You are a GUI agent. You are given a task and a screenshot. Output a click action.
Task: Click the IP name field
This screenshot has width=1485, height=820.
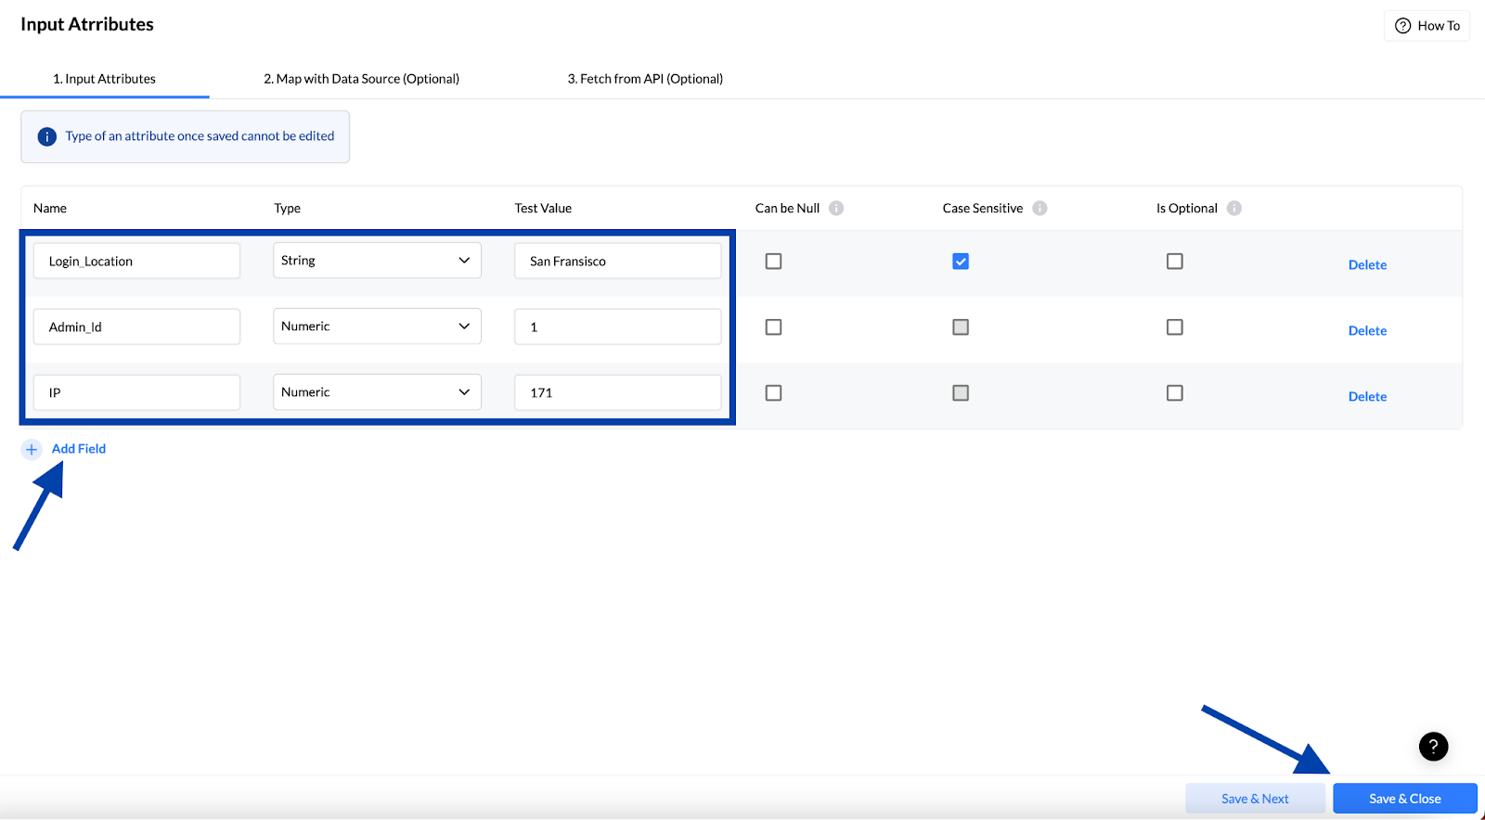pos(136,393)
